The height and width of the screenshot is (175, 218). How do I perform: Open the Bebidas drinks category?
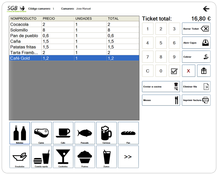pyautogui.click(x=20, y=133)
